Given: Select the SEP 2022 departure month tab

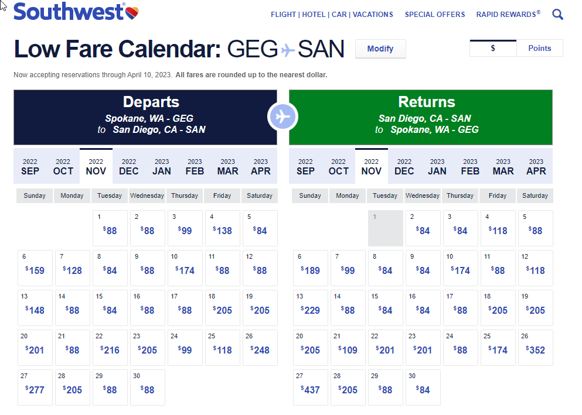Looking at the screenshot, I should [30, 167].
